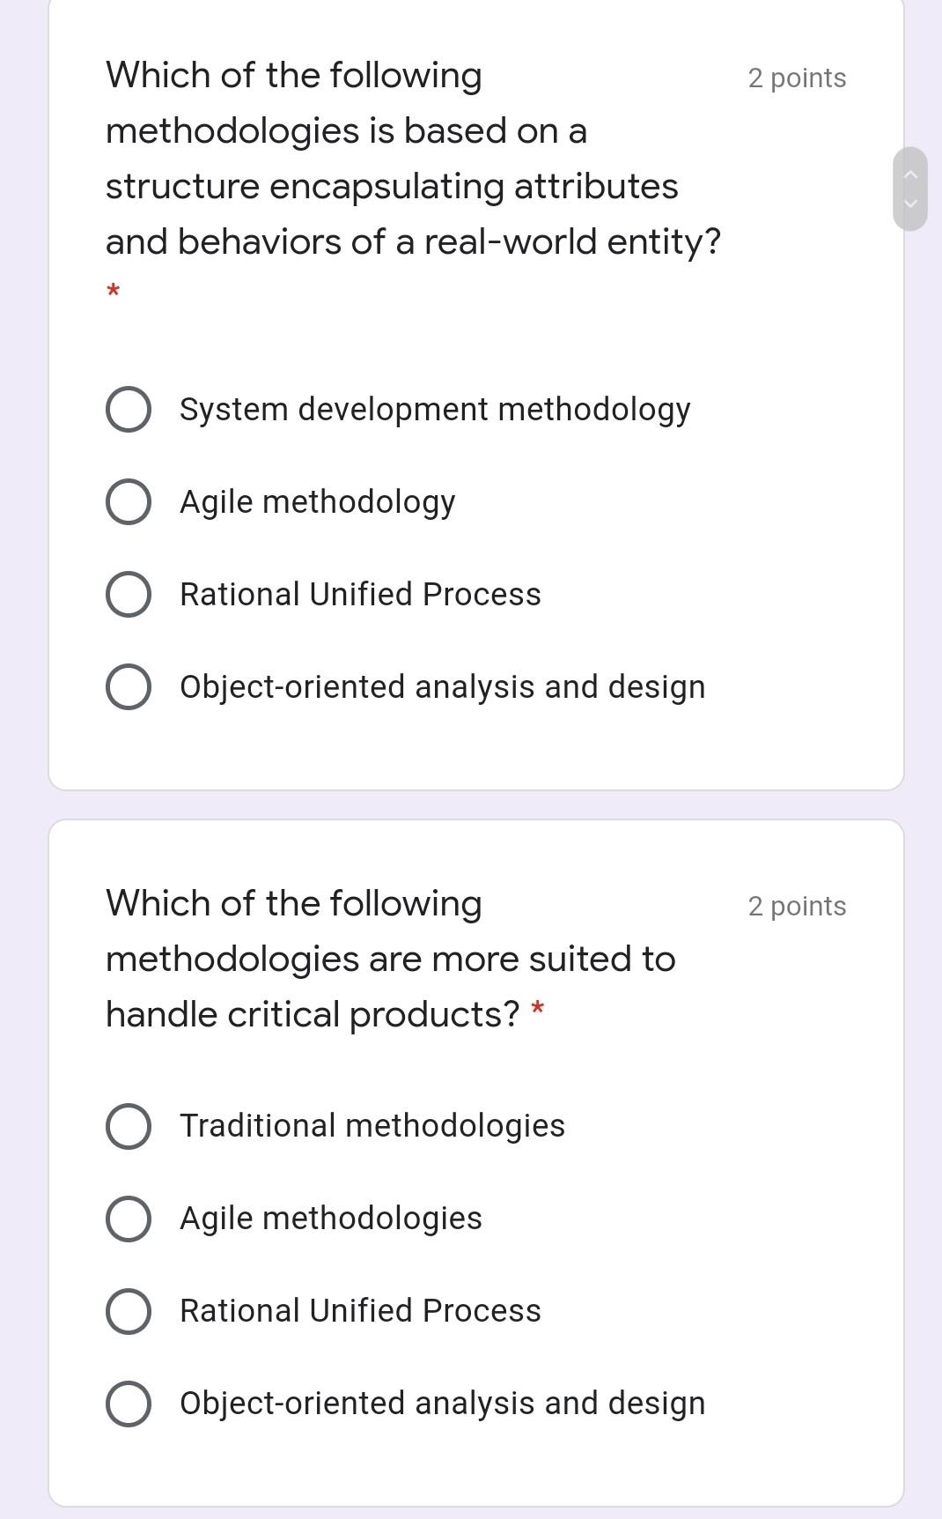Select "Object-oriented analysis and design" for question one

pyautogui.click(x=128, y=685)
